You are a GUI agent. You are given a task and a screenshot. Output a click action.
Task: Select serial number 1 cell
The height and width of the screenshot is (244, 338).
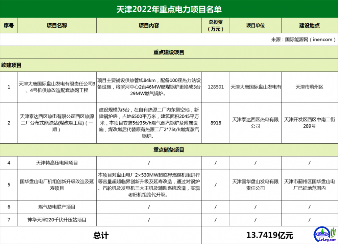9,87
